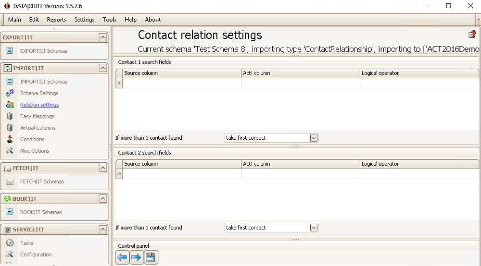
Task: Click the Easy Mappings icon
Action: point(10,116)
